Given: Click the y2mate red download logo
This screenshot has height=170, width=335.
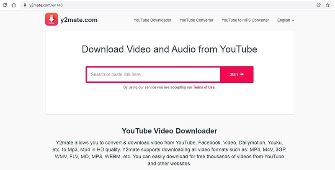Looking at the screenshot, I should pos(52,19).
